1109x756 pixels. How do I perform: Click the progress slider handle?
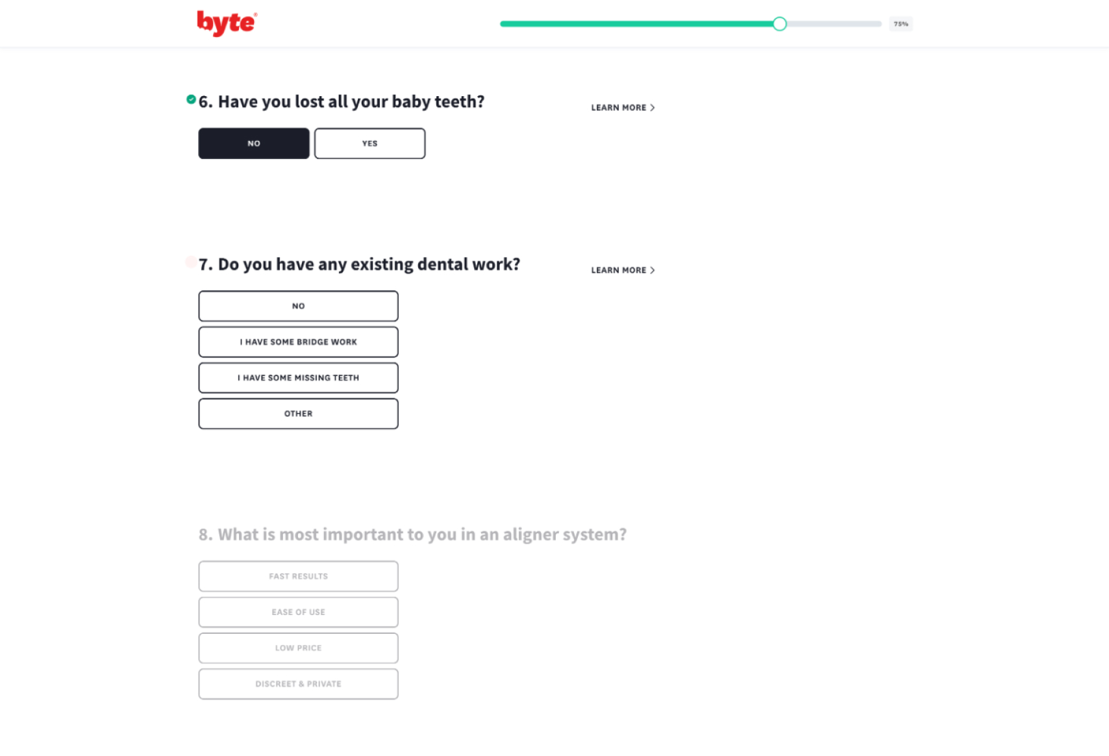click(780, 24)
